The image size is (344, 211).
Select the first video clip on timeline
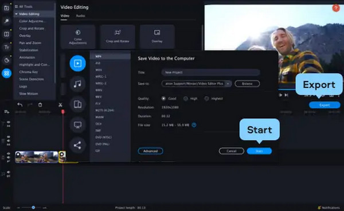37,157
